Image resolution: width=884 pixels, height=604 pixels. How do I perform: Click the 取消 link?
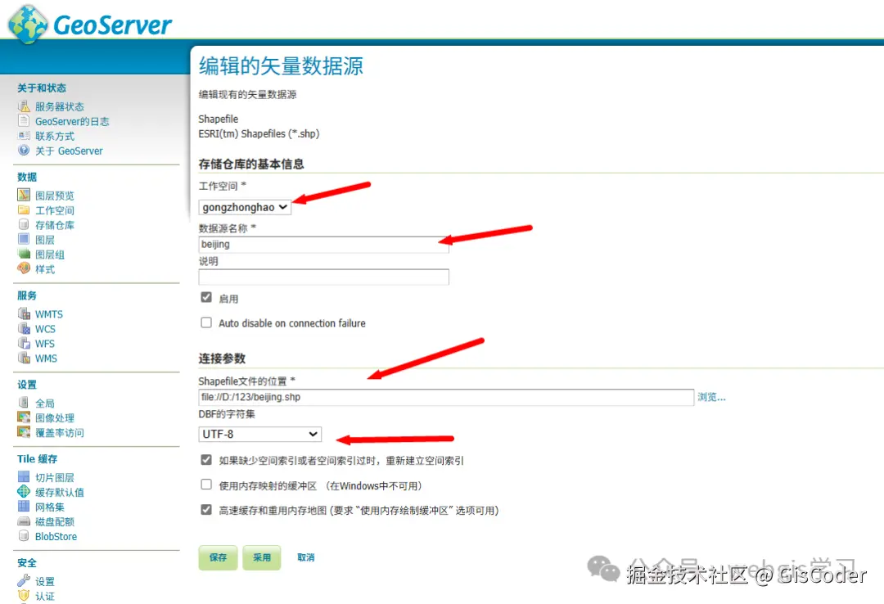click(305, 557)
